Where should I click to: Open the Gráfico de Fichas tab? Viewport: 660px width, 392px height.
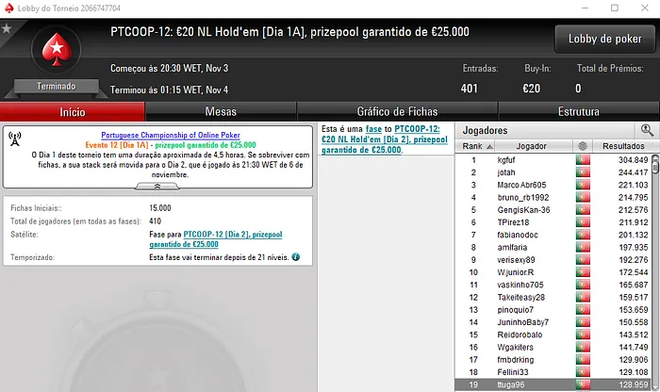[x=397, y=112]
